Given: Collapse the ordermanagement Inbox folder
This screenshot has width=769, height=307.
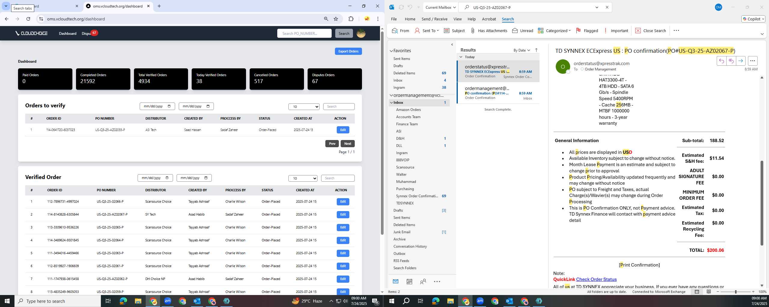Looking at the screenshot, I should pyautogui.click(x=391, y=103).
